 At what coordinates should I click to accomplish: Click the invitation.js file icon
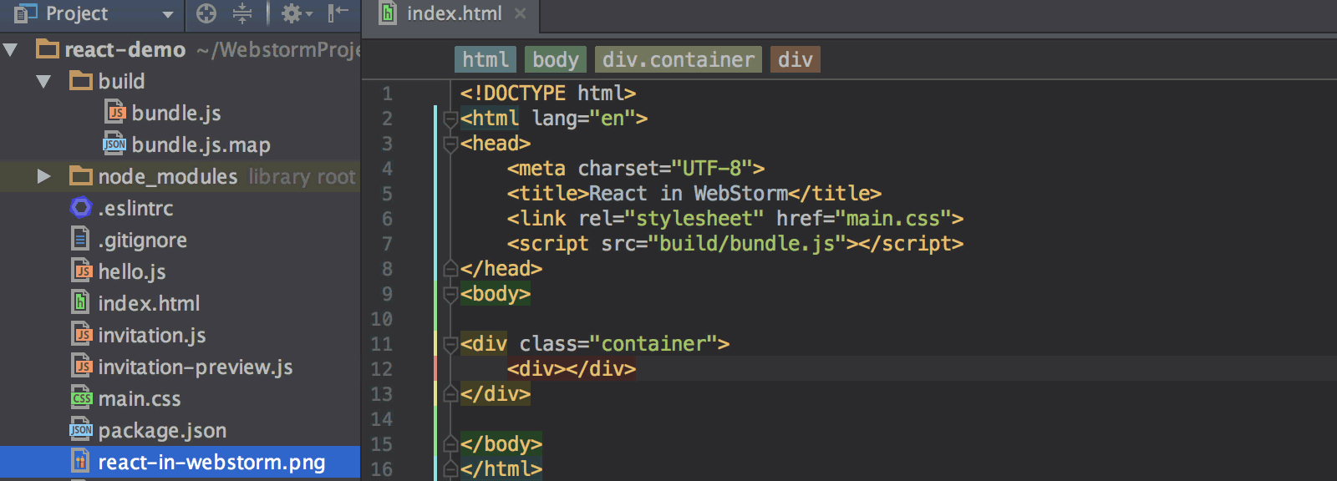[x=82, y=335]
